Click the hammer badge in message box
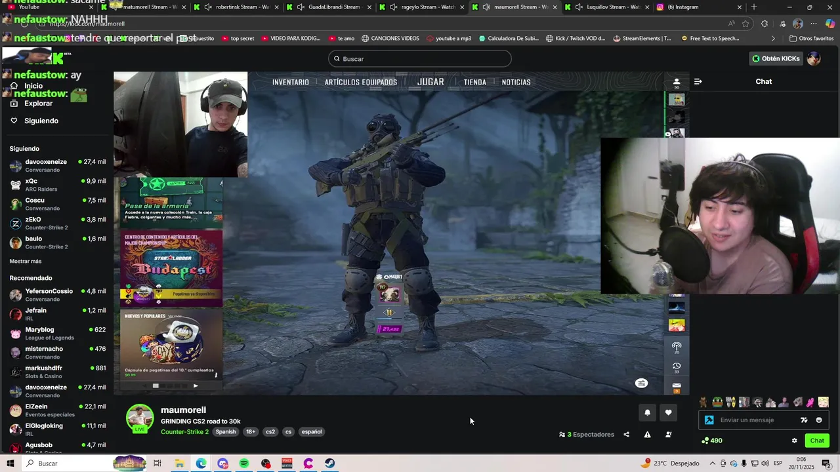Image resolution: width=840 pixels, height=472 pixels. pyautogui.click(x=709, y=420)
